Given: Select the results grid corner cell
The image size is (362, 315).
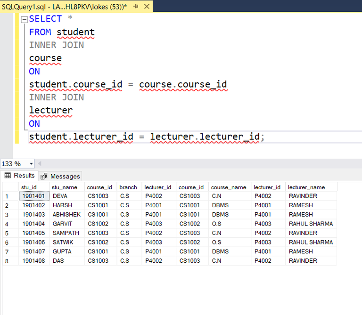Looking at the screenshot, I should pos(11,187).
